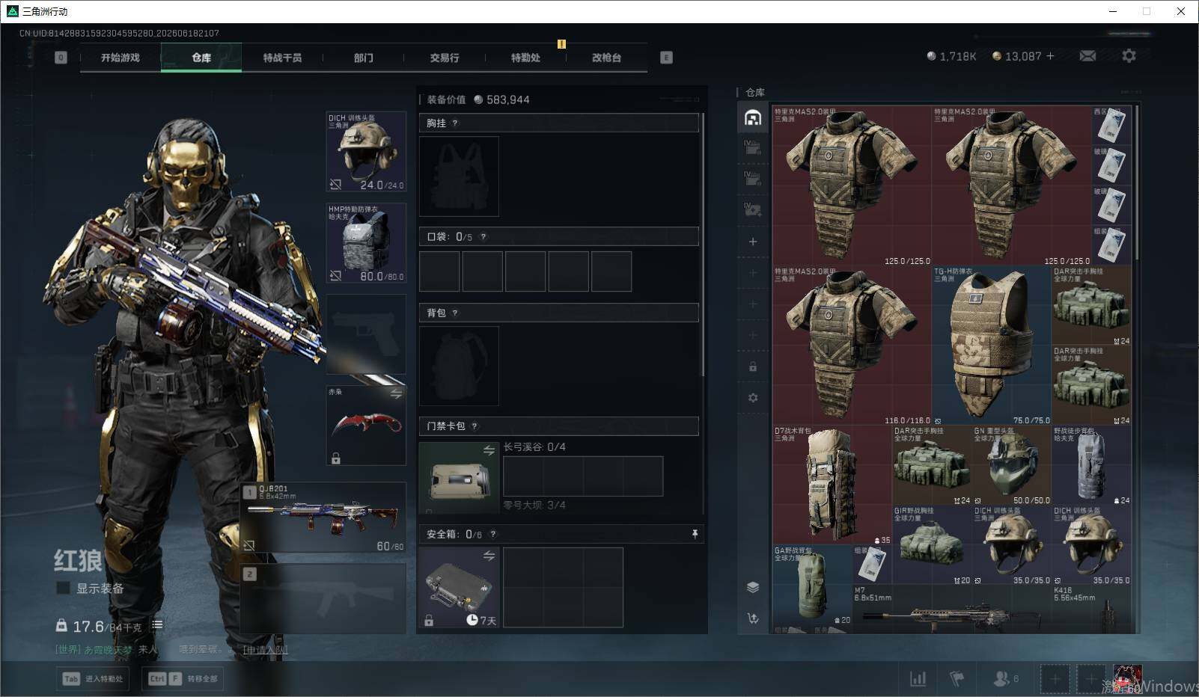Click the swap icon on the melee knife slot
1199x697 pixels.
point(396,393)
